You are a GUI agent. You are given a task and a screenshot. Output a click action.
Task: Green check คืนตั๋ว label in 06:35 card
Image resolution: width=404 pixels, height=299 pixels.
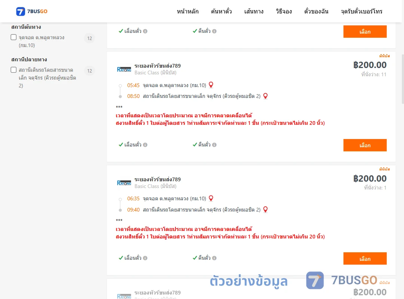(x=202, y=258)
